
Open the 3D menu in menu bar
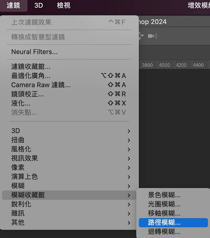pyautogui.click(x=39, y=6)
